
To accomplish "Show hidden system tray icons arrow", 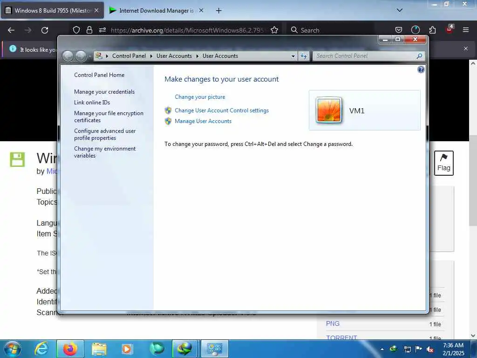I will (x=382, y=349).
